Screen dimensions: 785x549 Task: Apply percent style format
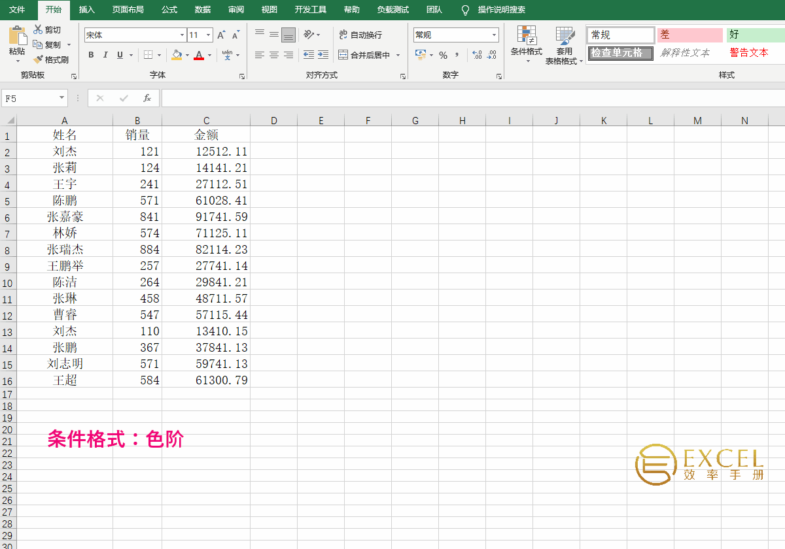(443, 55)
